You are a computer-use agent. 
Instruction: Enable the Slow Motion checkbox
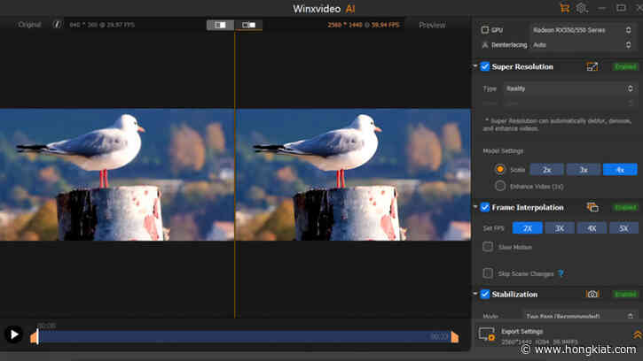(x=488, y=247)
